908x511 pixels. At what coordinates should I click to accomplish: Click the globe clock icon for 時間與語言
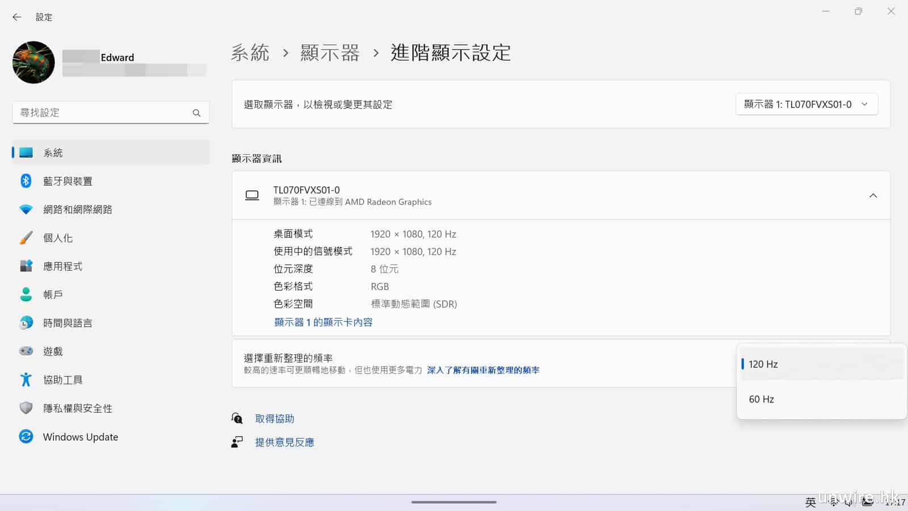point(26,323)
